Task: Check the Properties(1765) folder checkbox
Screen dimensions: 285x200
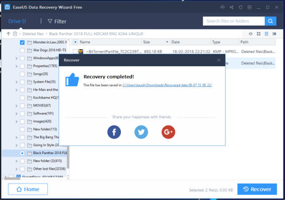Action: [x=22, y=66]
